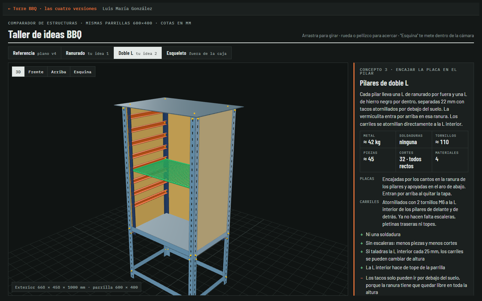Screen dimensions: 482x301
Task: Click the Taller de ideas BBQ heading
Action: click(45, 34)
